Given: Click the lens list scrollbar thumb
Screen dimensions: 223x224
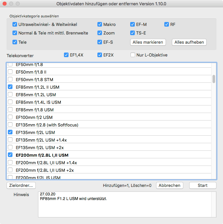Looking at the screenshot, I should [214, 79].
